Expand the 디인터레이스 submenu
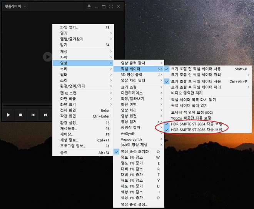The height and width of the screenshot is (209, 254). [139, 93]
